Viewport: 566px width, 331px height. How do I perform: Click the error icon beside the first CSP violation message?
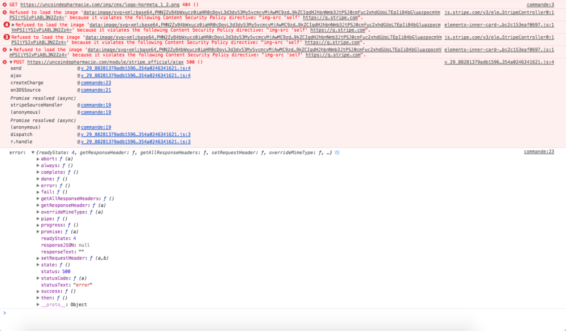point(4,11)
